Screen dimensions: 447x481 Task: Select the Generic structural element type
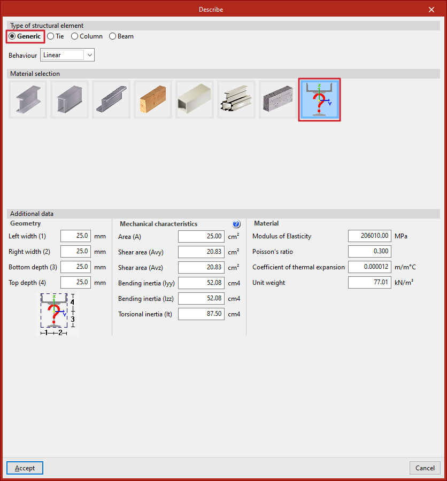25,36
